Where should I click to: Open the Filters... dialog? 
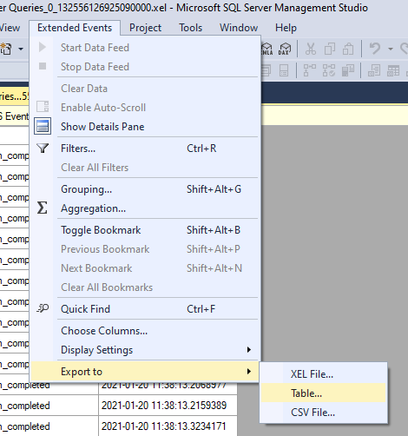tap(145, 149)
